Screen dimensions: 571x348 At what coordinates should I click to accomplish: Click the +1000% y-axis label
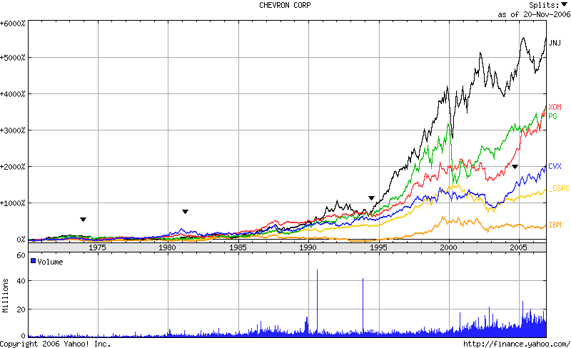tap(13, 203)
